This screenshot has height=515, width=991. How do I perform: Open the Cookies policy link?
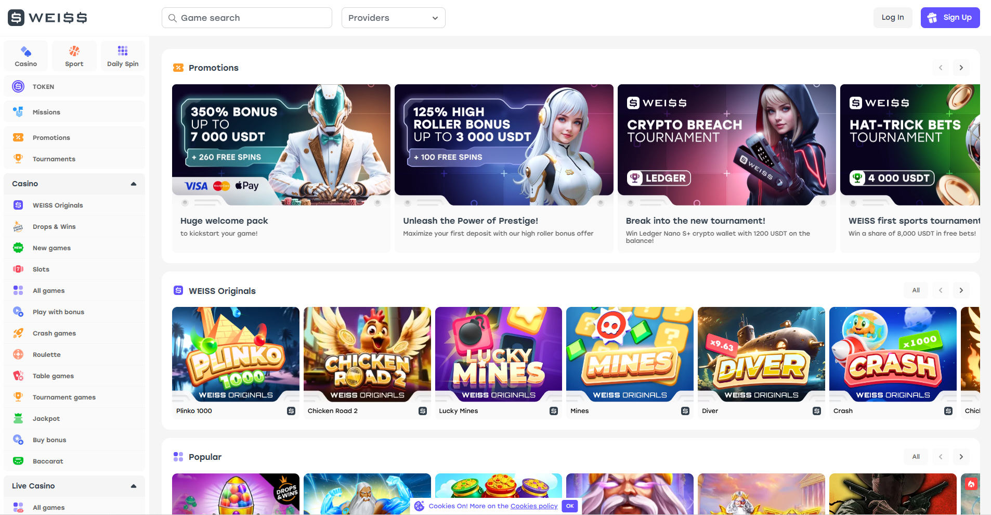(534, 506)
